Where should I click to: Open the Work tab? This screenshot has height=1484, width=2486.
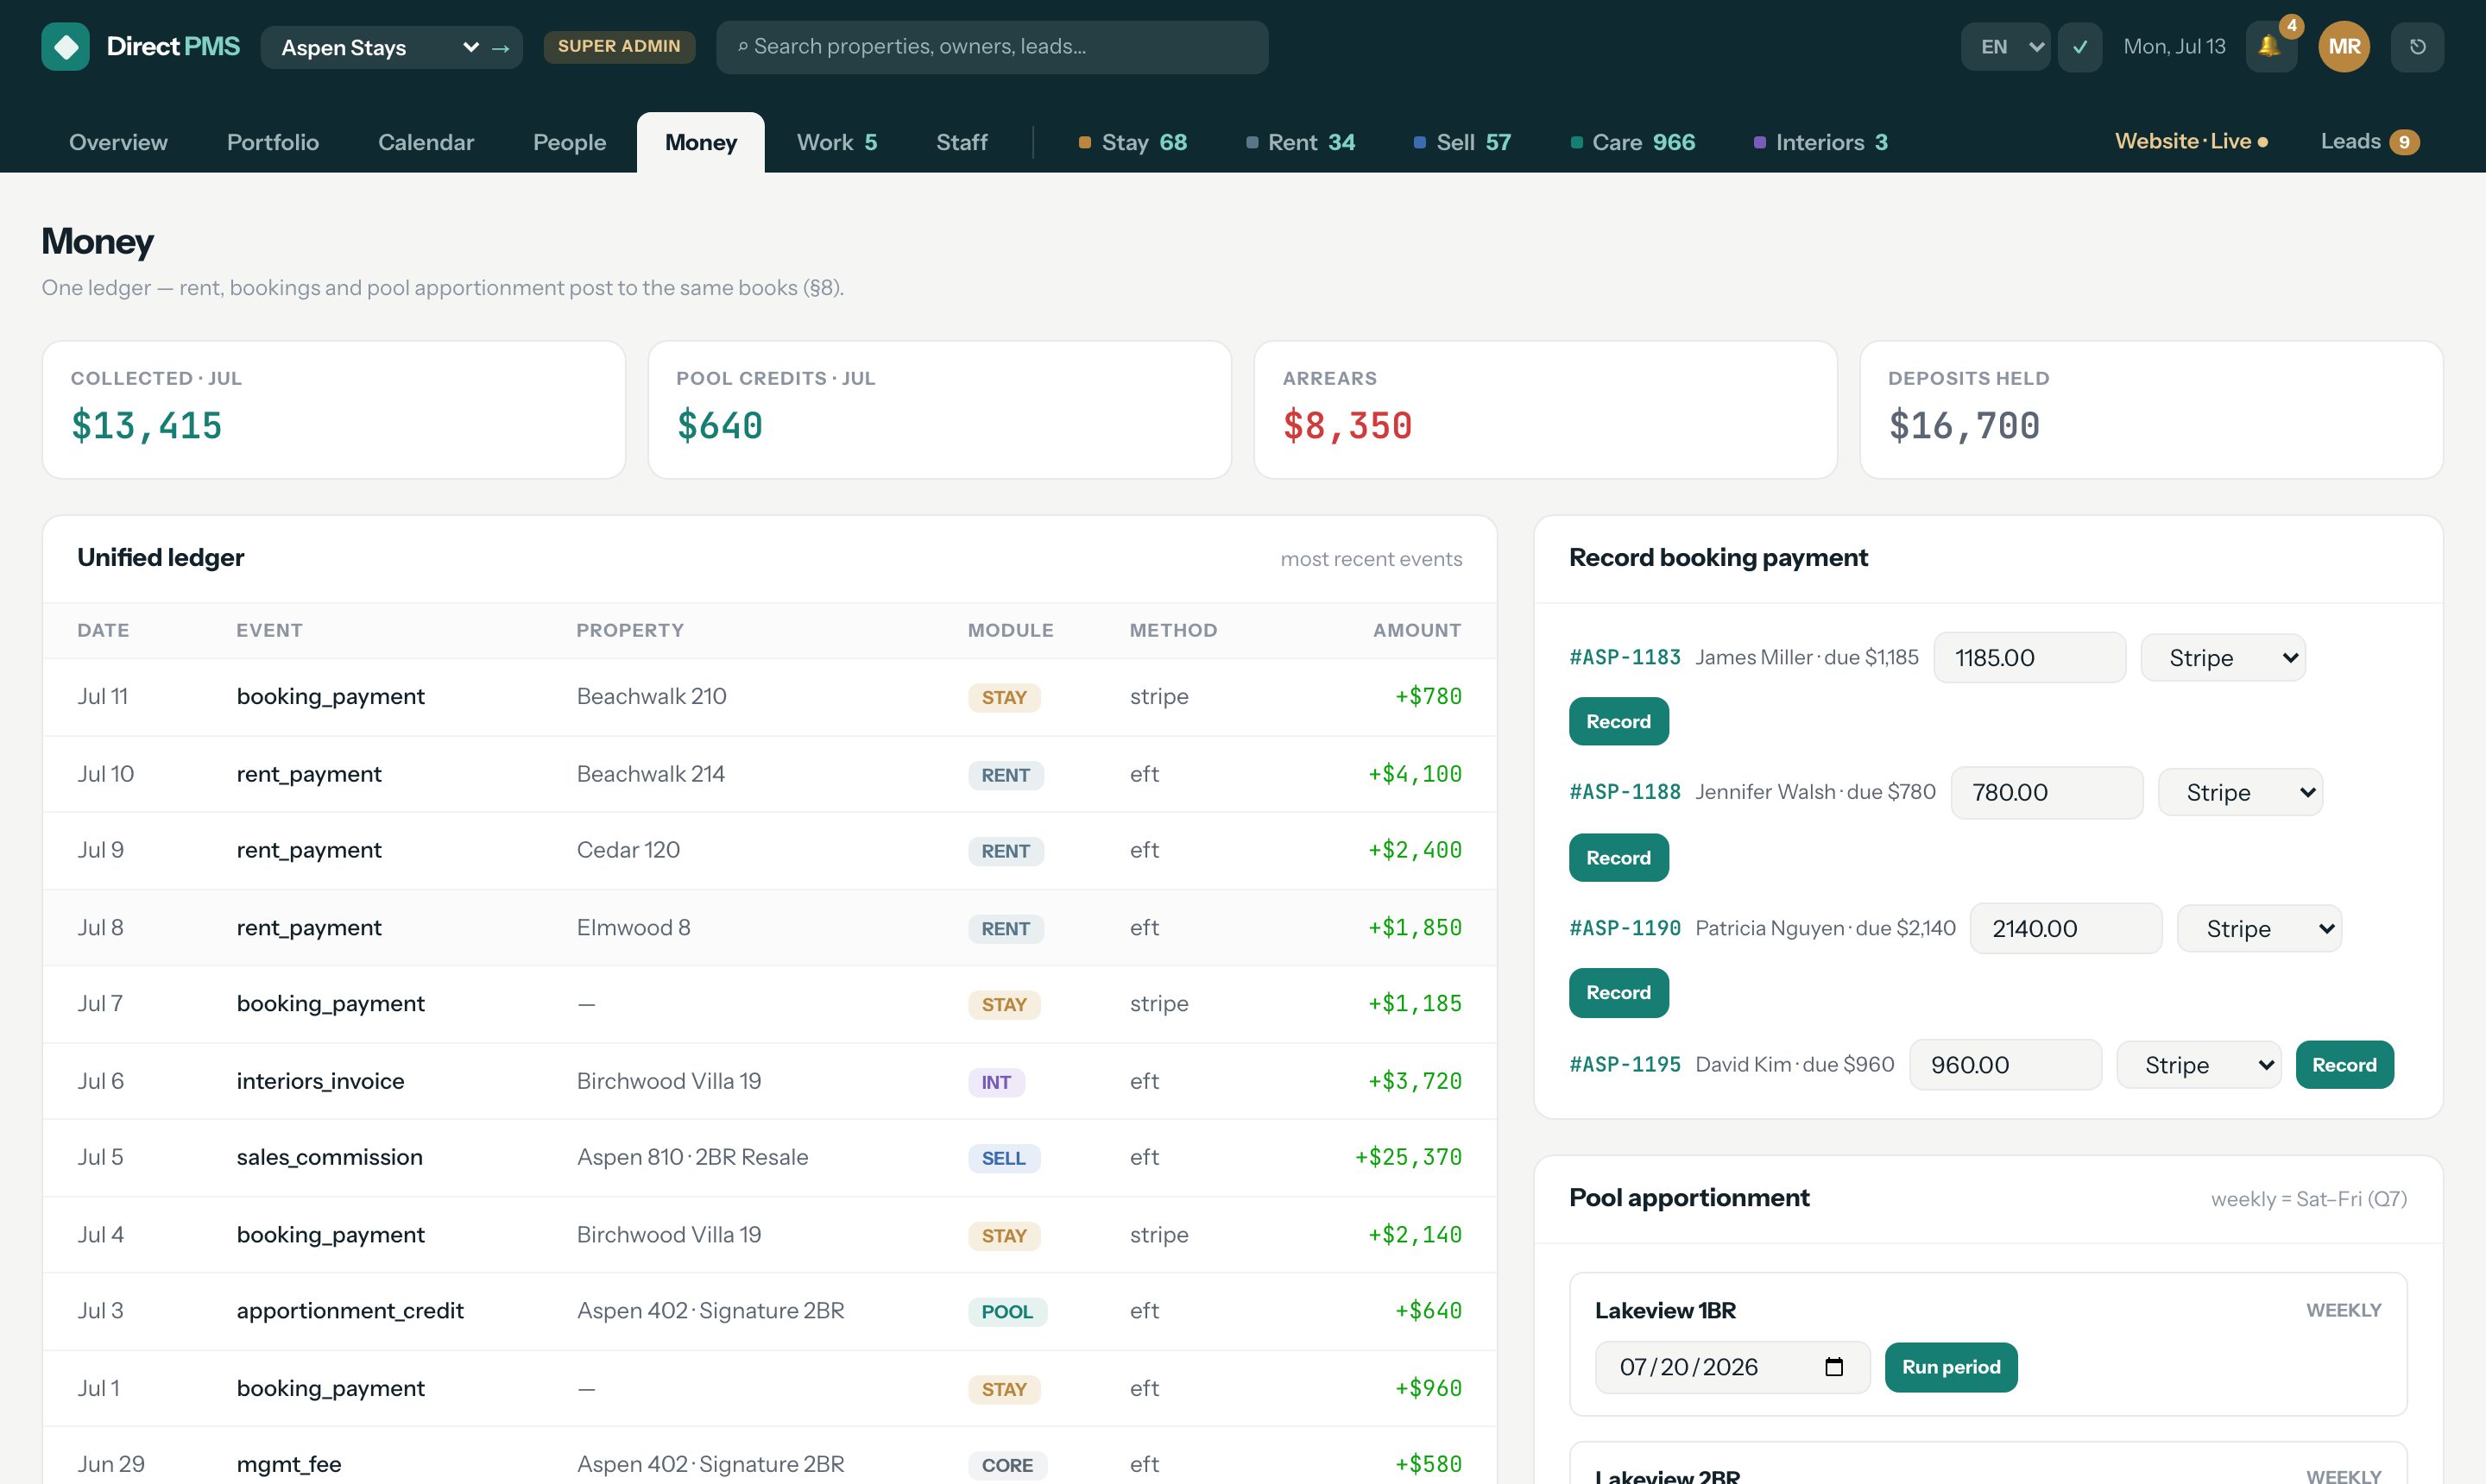(836, 142)
